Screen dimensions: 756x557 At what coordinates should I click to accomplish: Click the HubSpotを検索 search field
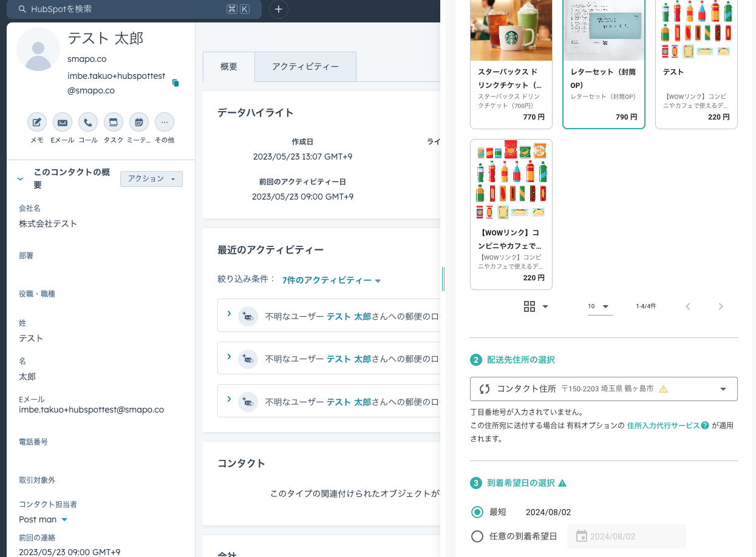click(x=134, y=9)
